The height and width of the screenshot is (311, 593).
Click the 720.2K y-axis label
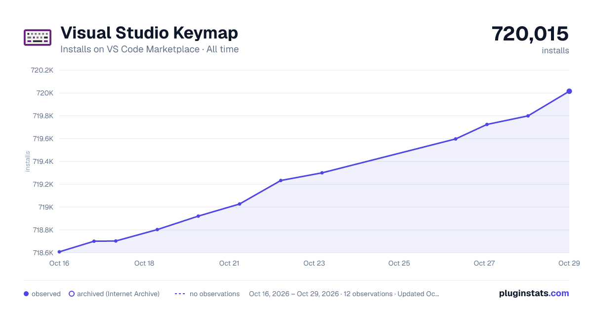pos(42,70)
